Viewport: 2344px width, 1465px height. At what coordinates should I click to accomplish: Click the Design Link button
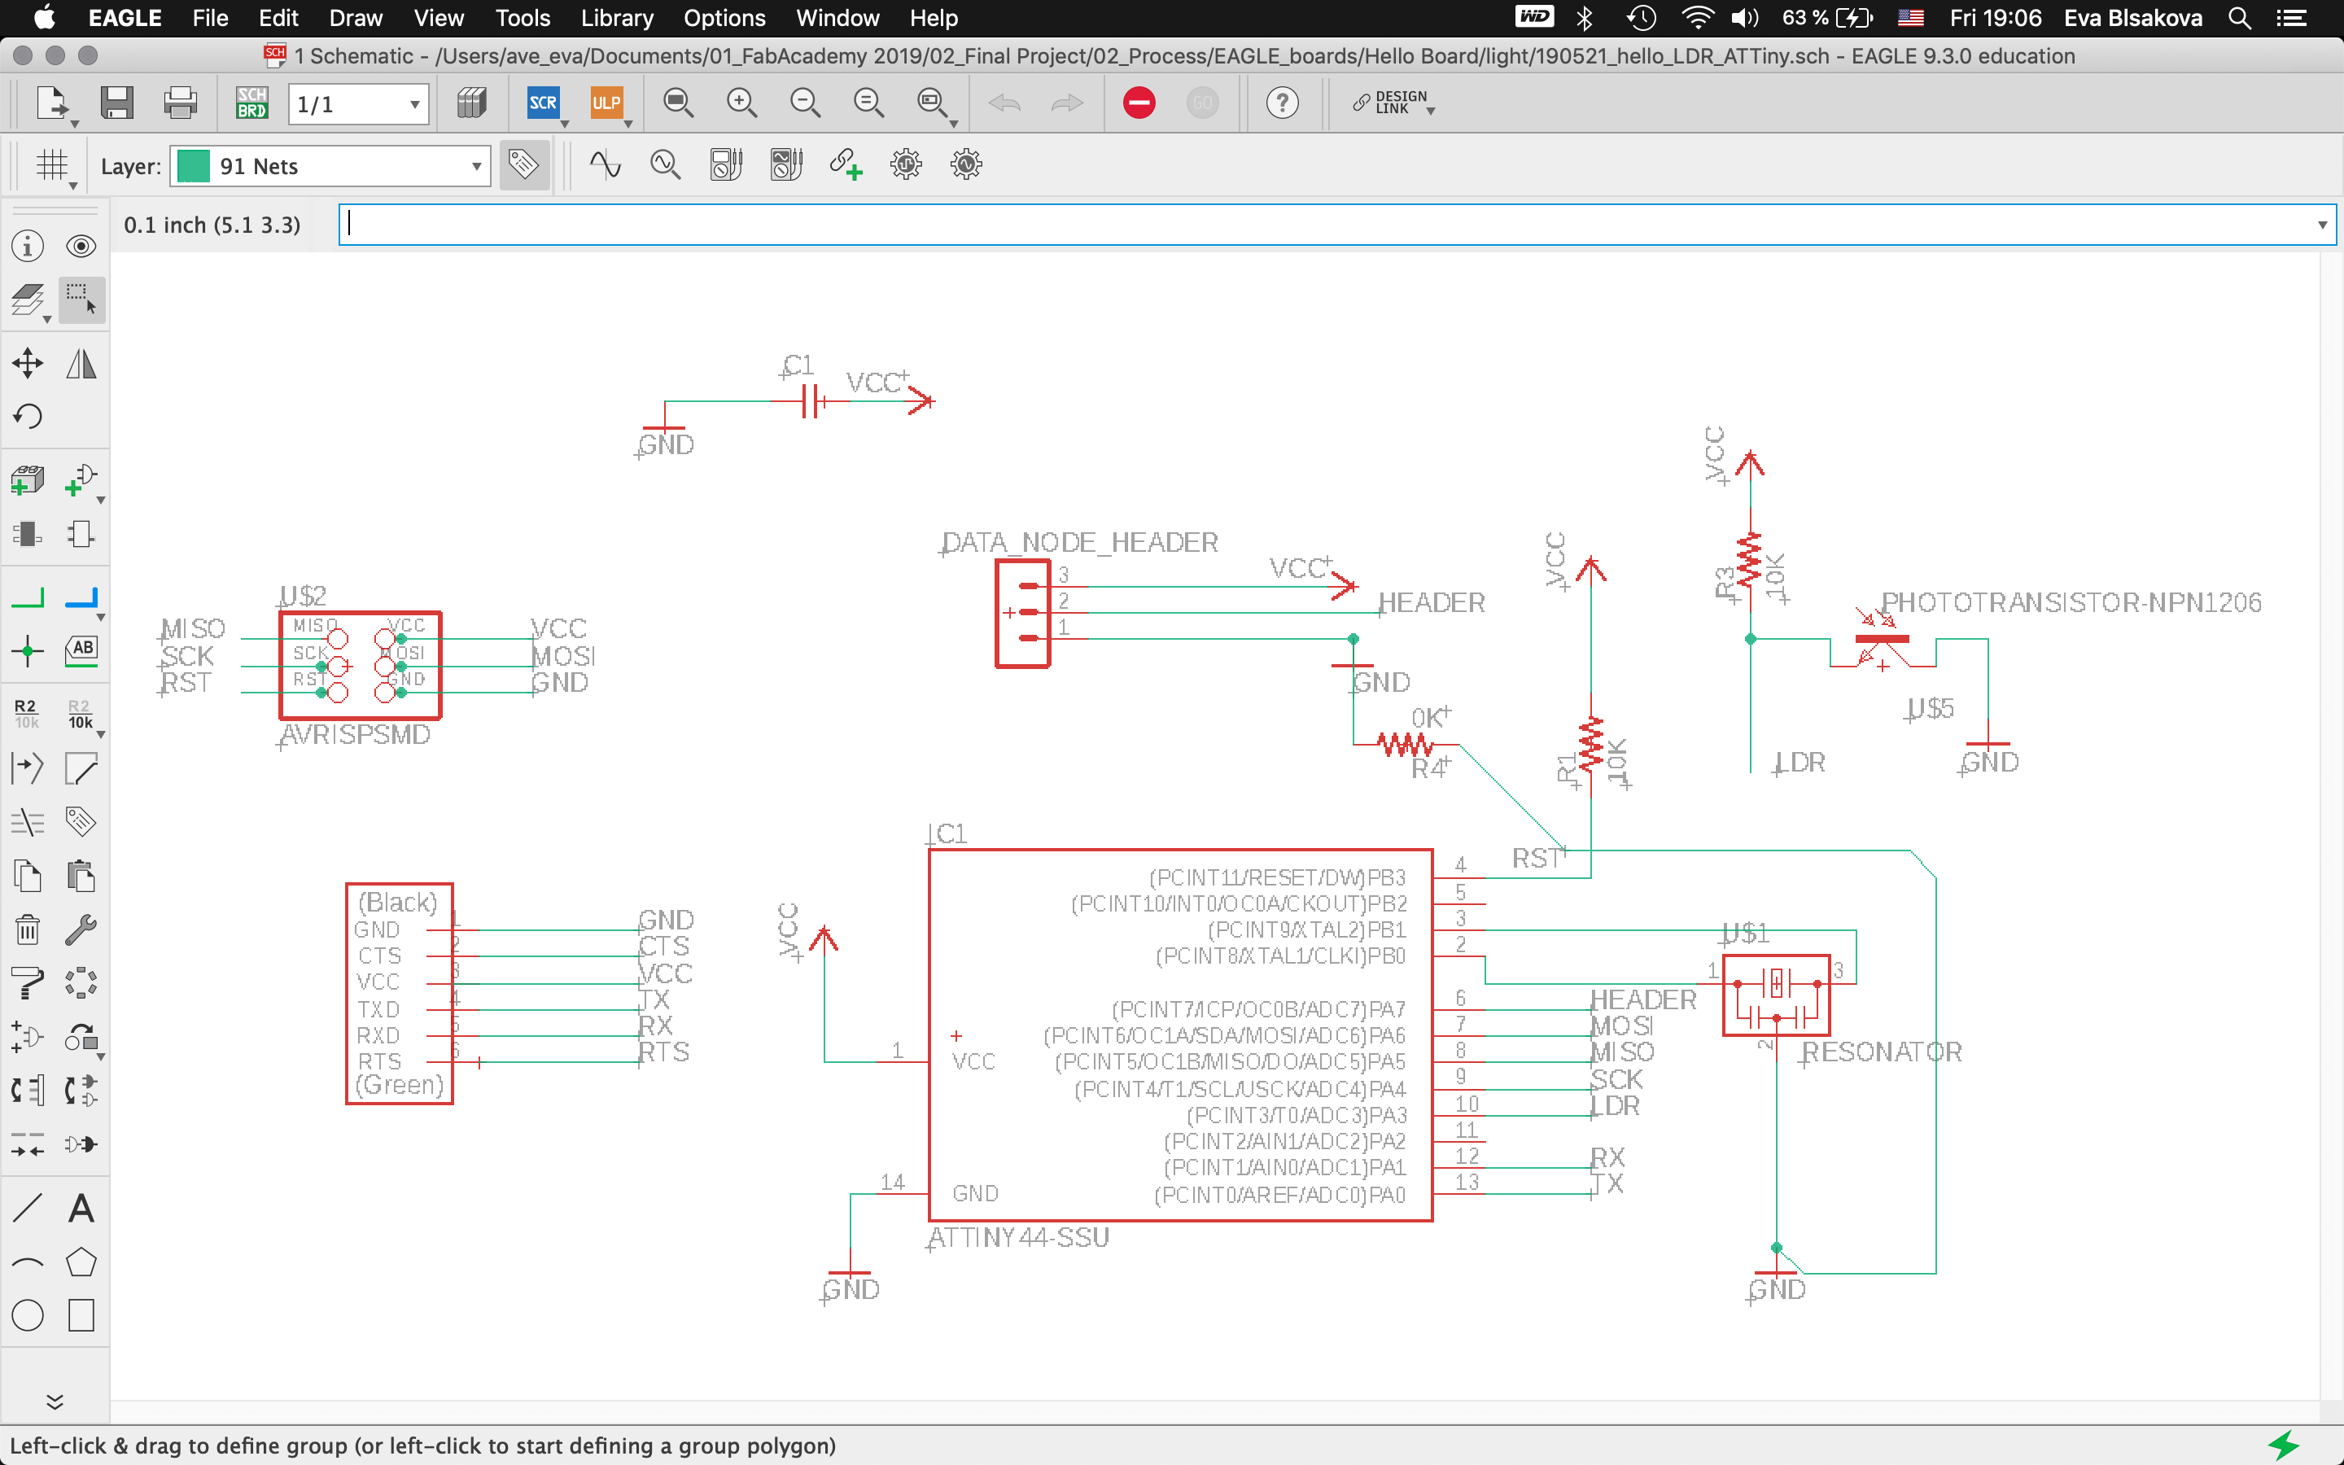[x=1393, y=103]
